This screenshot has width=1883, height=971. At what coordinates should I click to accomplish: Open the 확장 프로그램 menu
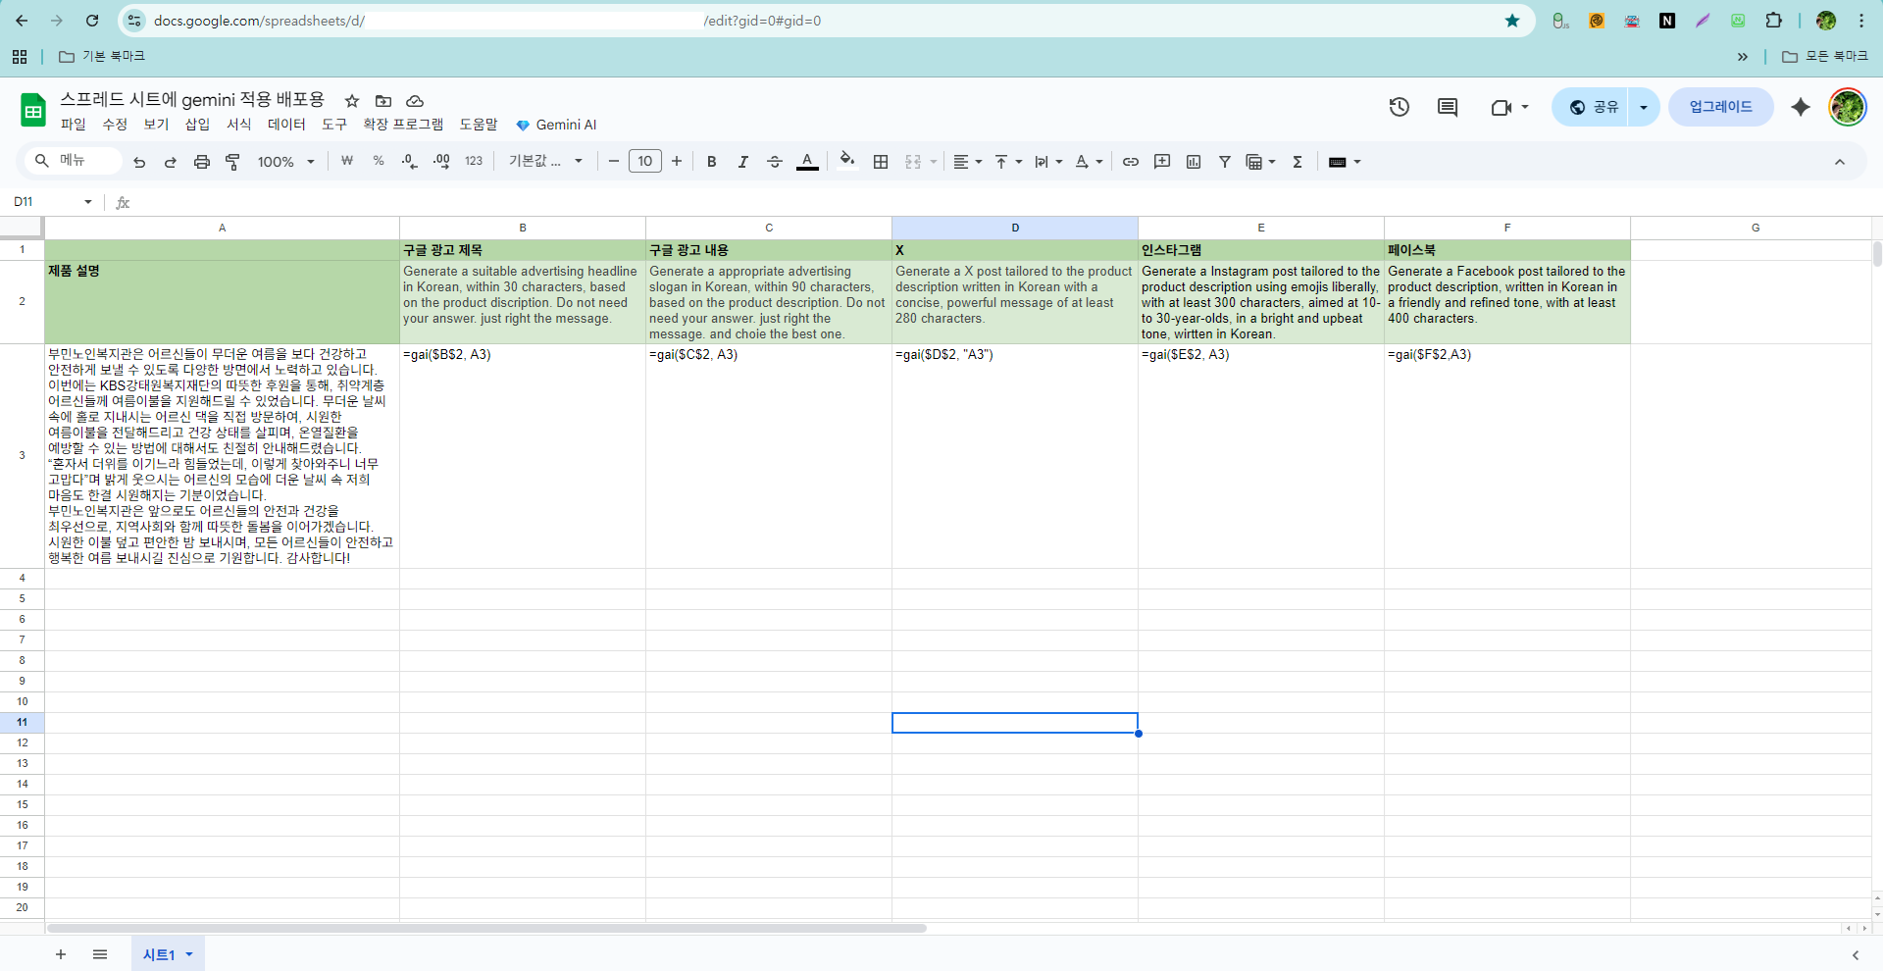pyautogui.click(x=402, y=125)
